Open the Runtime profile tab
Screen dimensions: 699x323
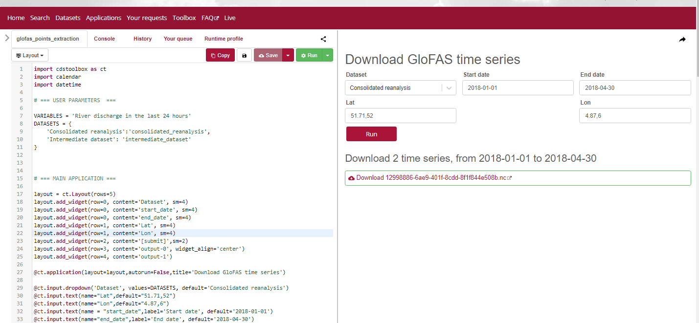tap(224, 39)
